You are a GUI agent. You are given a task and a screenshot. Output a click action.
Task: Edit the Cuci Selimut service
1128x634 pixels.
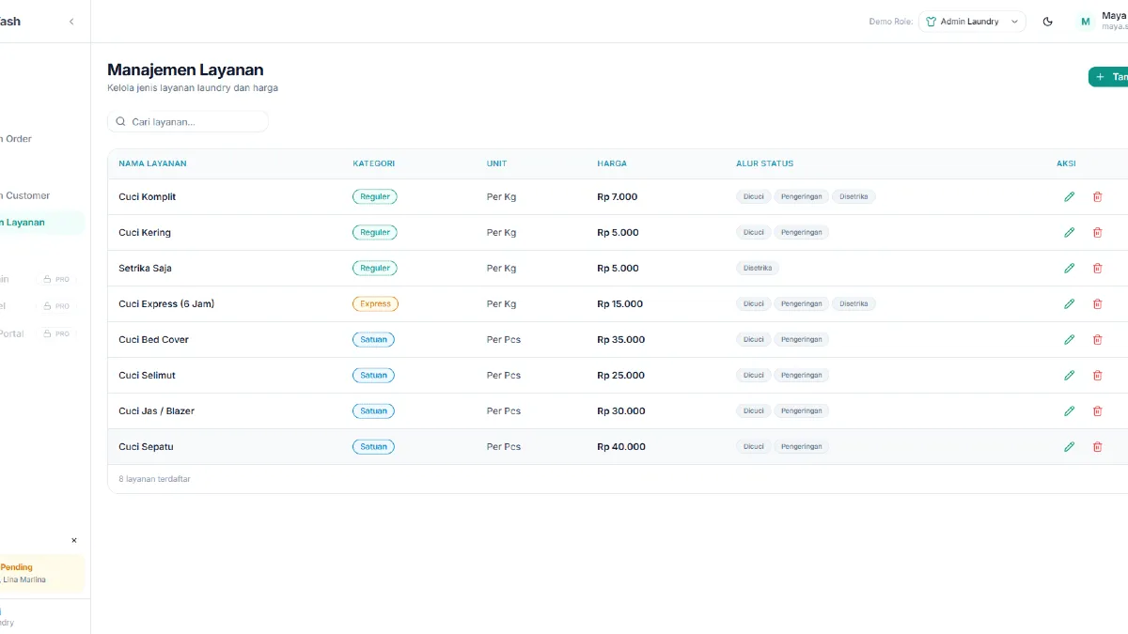pyautogui.click(x=1069, y=375)
